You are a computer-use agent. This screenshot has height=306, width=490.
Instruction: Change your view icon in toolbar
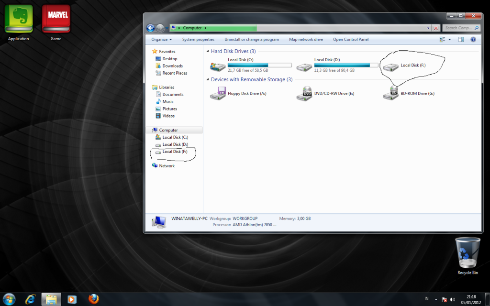coord(442,39)
